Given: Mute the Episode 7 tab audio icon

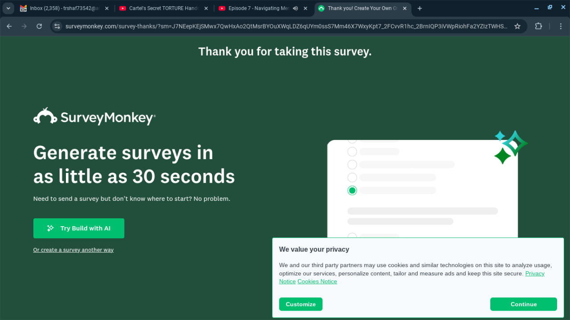Looking at the screenshot, I should (x=295, y=8).
